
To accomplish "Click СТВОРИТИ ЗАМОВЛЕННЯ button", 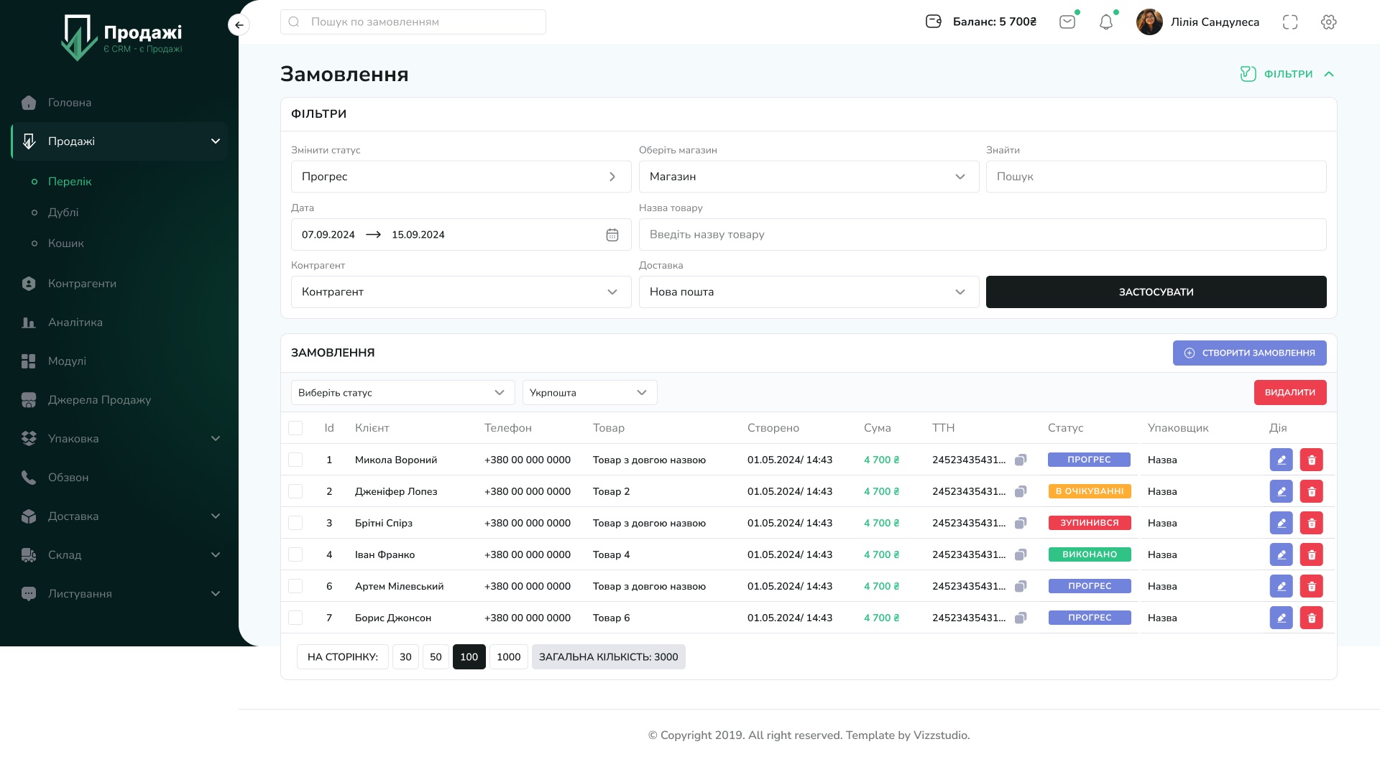I will (x=1249, y=353).
